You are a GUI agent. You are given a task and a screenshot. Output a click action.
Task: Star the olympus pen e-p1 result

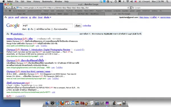[31, 83]
